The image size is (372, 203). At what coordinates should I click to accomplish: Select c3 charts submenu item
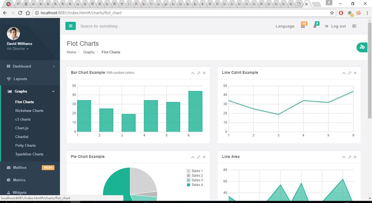tap(23, 119)
